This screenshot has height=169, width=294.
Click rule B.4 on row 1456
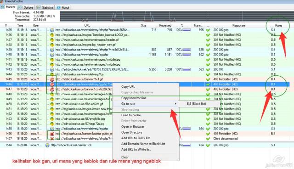click(273, 134)
